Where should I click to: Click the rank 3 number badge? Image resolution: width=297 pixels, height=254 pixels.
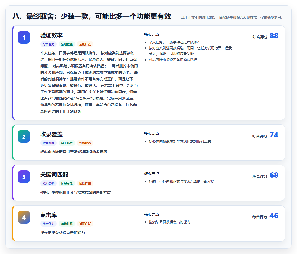24,177
